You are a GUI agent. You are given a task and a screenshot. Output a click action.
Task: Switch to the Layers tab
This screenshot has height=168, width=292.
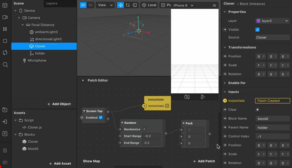[x=52, y=3]
